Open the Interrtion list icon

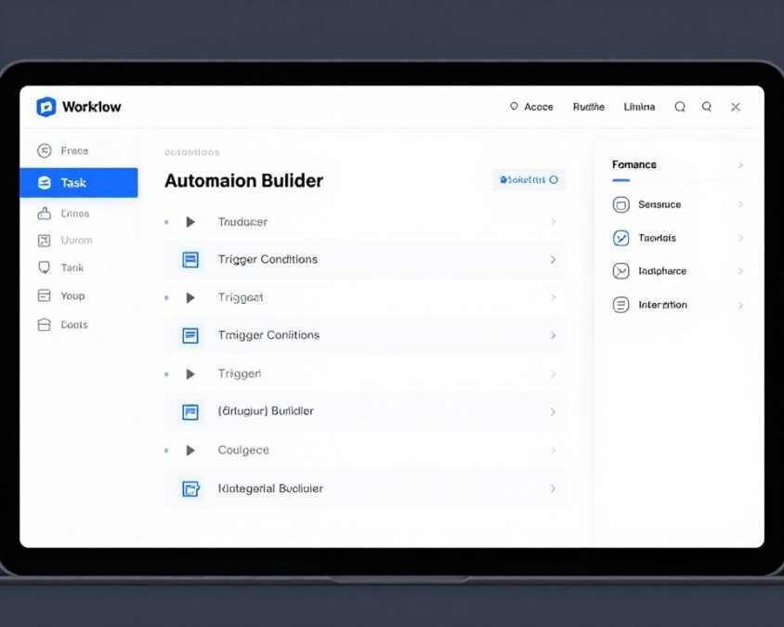(x=619, y=305)
